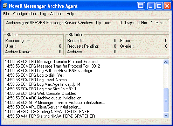Select the 'Log Path: c:\Novell\NM\aa\logs' line
Viewport: 173px width, 126px height.
click(48, 71)
